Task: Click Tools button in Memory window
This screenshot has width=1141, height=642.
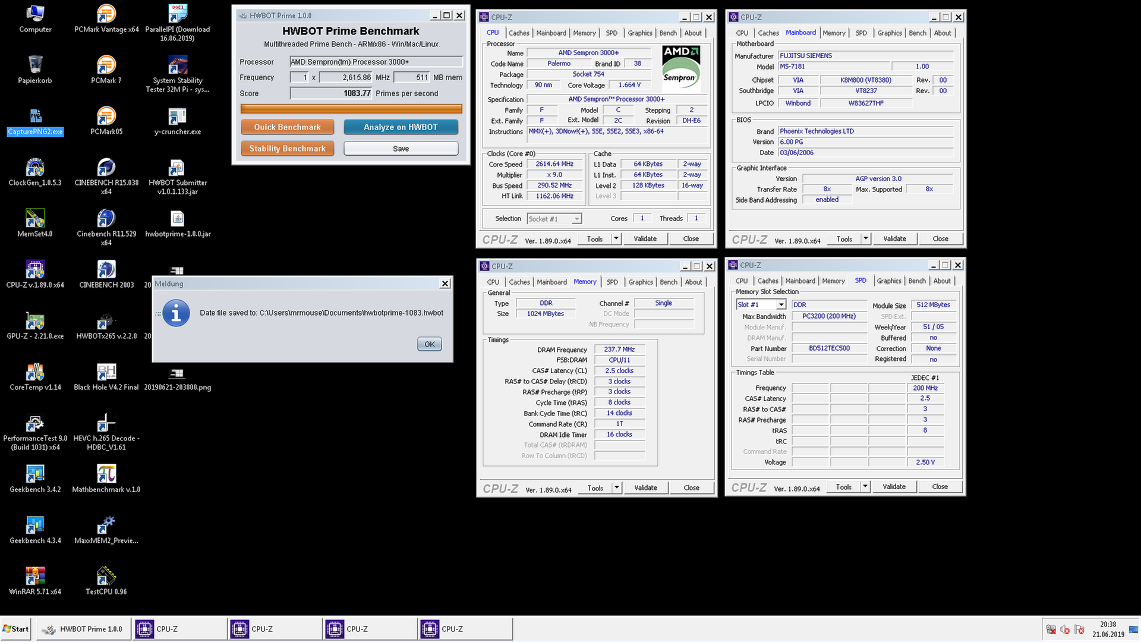Action: (x=595, y=487)
